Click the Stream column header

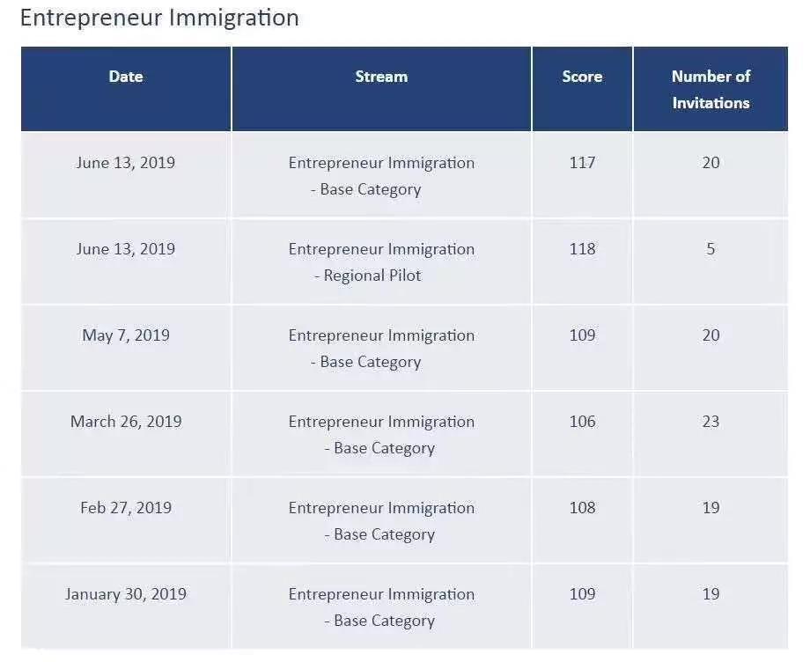tap(381, 89)
